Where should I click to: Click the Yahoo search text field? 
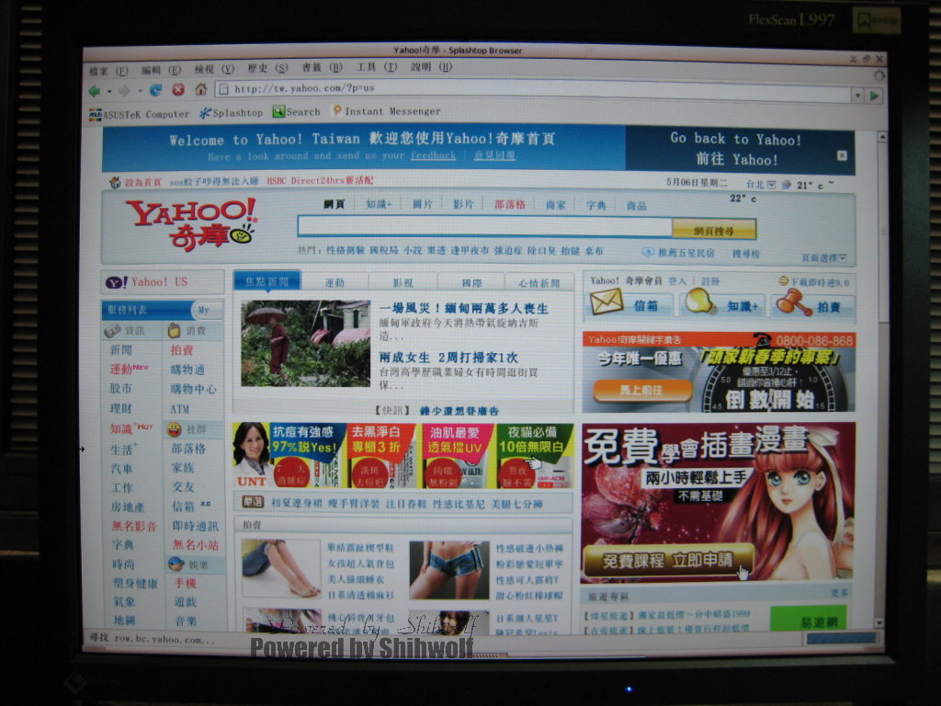tap(485, 226)
